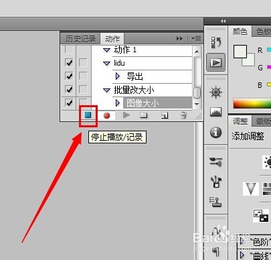Add an Invert adjustment via the two-picture icon
This screenshot has height=260, width=271.
[x=261, y=216]
